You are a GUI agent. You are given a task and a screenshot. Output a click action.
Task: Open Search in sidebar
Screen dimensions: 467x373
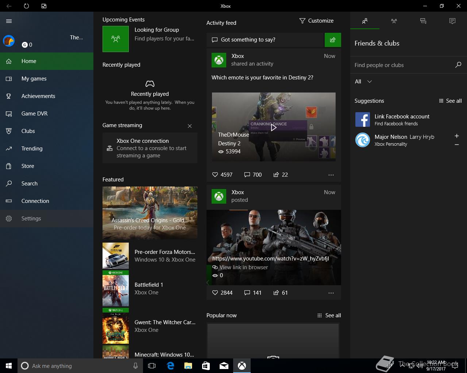pyautogui.click(x=47, y=184)
